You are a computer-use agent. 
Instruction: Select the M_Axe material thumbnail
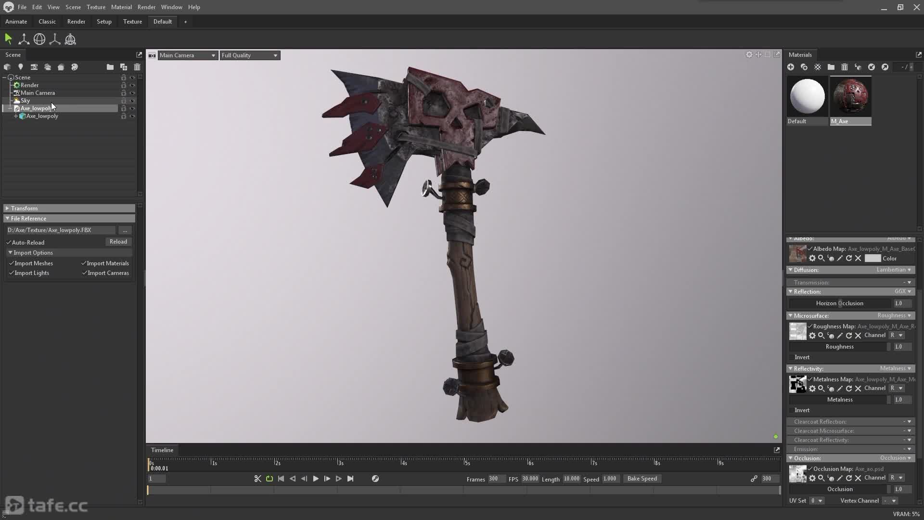pos(850,96)
